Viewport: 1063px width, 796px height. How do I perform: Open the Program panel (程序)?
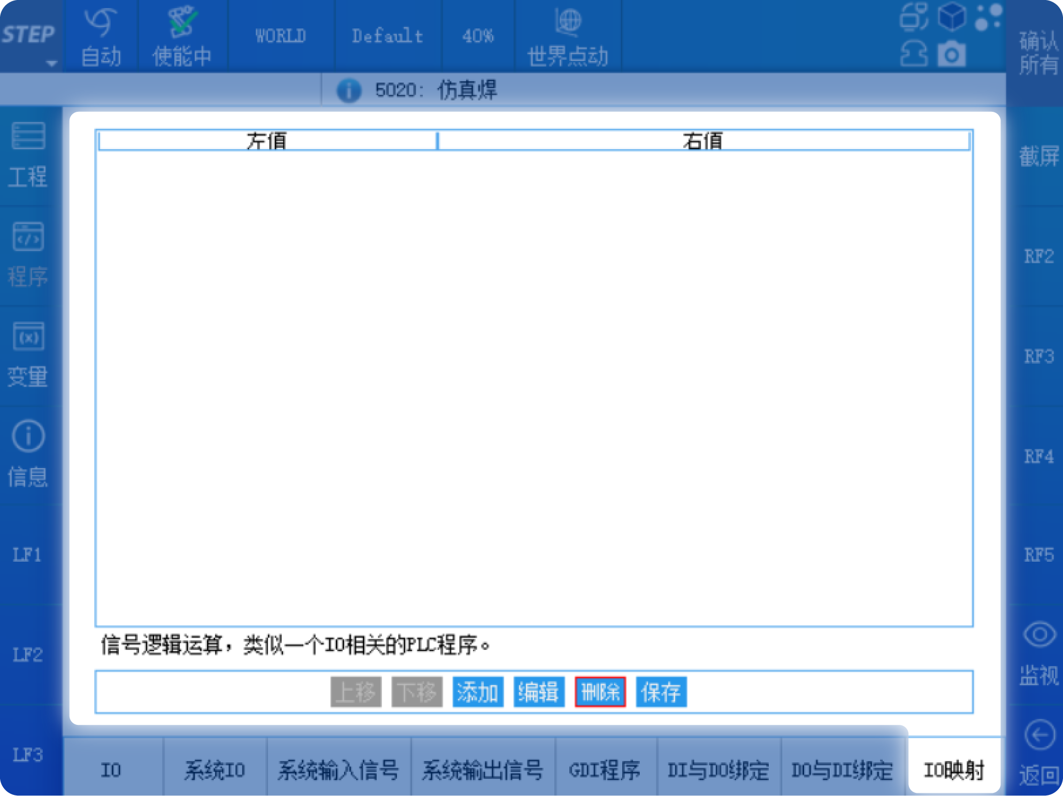point(28,256)
